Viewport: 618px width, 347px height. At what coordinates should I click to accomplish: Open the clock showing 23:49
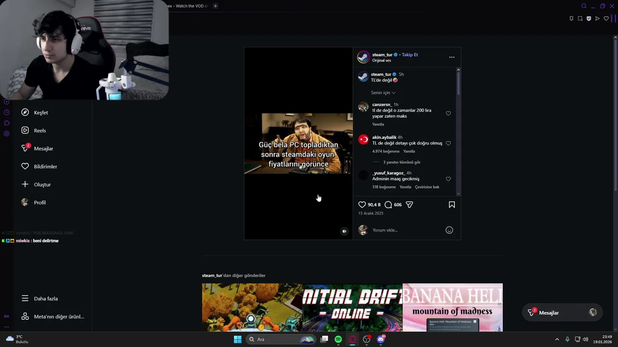pos(602,339)
